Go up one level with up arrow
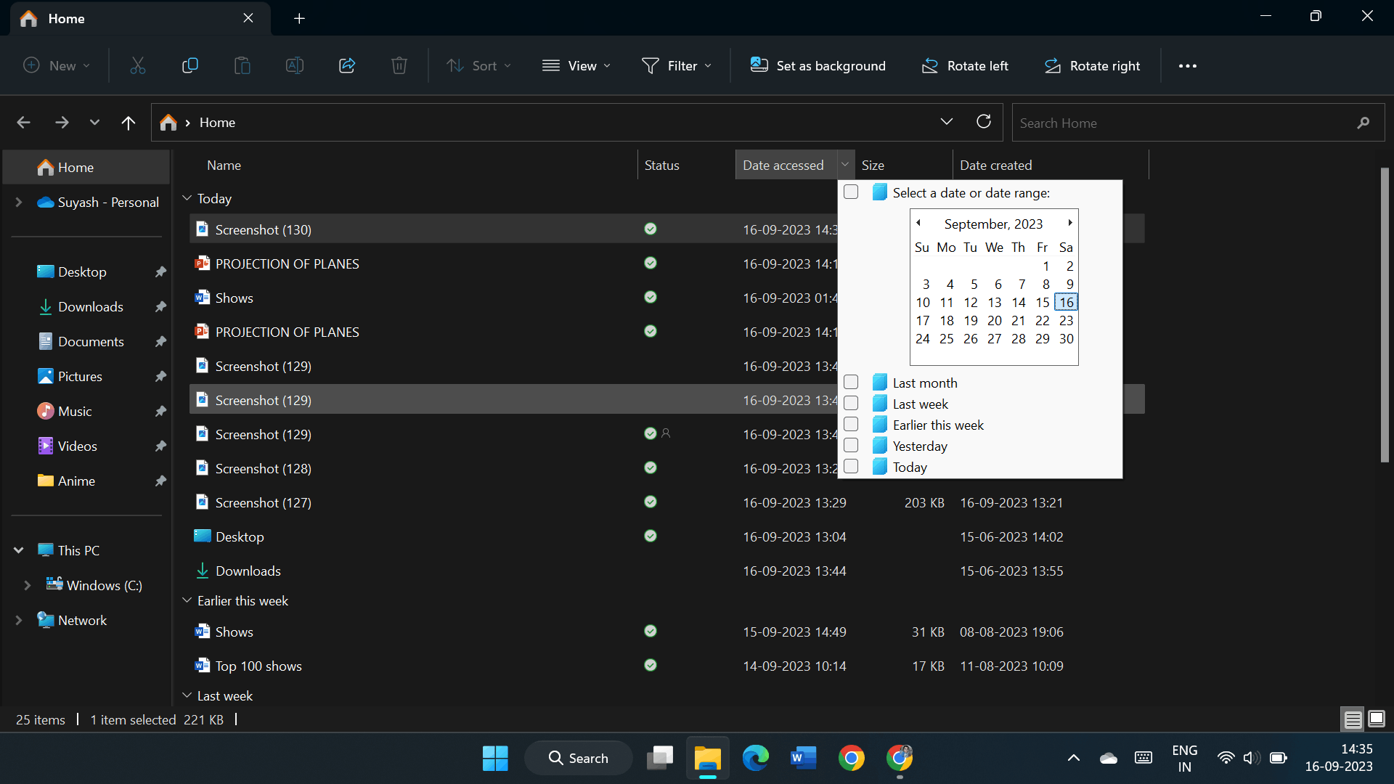The height and width of the screenshot is (784, 1394). 129,123
